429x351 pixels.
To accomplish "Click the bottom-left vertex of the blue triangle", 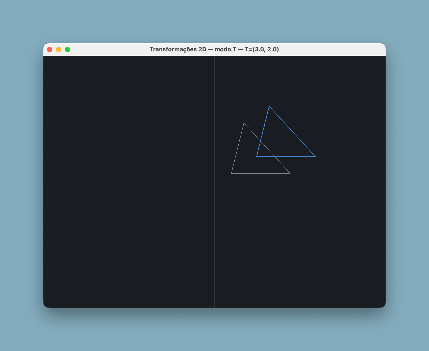I will coord(257,157).
